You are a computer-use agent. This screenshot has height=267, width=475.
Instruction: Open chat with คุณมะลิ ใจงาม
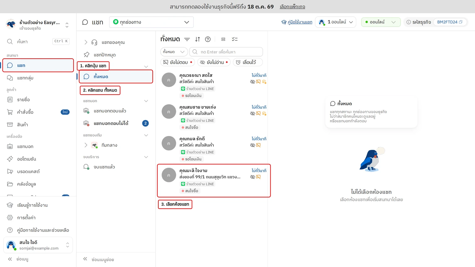(214, 180)
